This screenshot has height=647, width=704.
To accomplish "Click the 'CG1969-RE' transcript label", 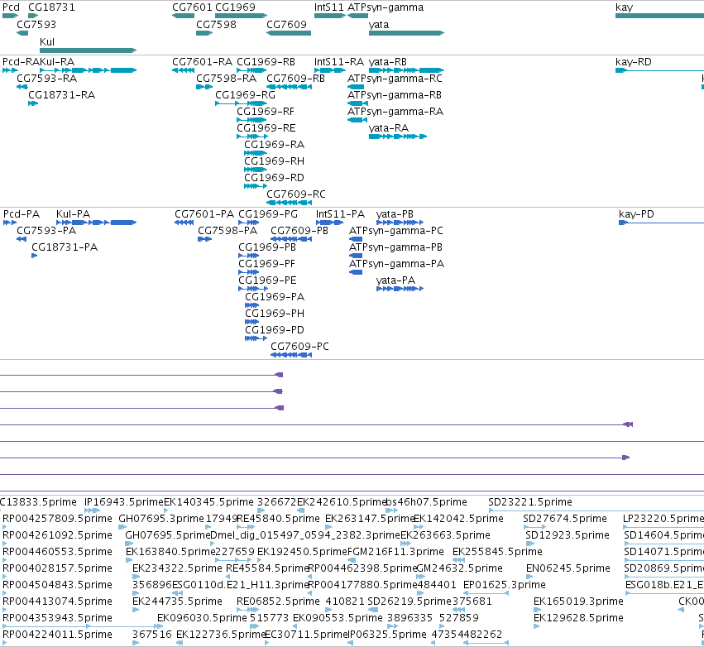I will pyautogui.click(x=266, y=128).
